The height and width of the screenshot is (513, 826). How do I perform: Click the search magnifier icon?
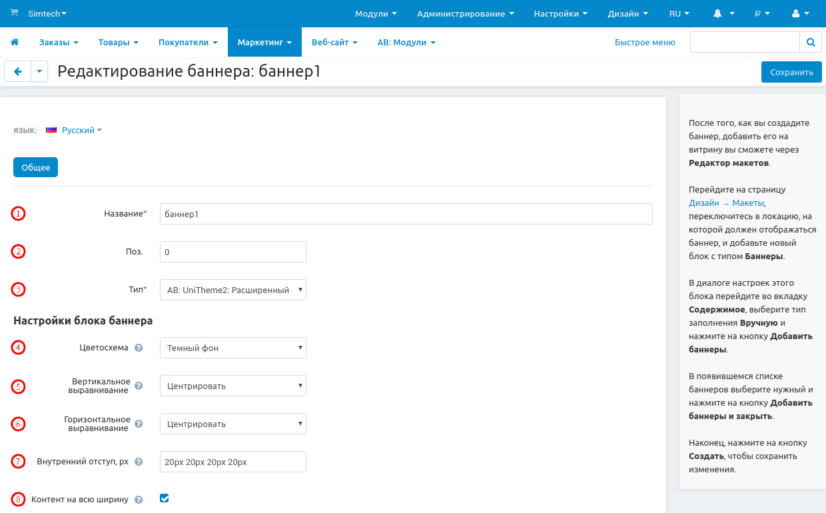coord(810,42)
